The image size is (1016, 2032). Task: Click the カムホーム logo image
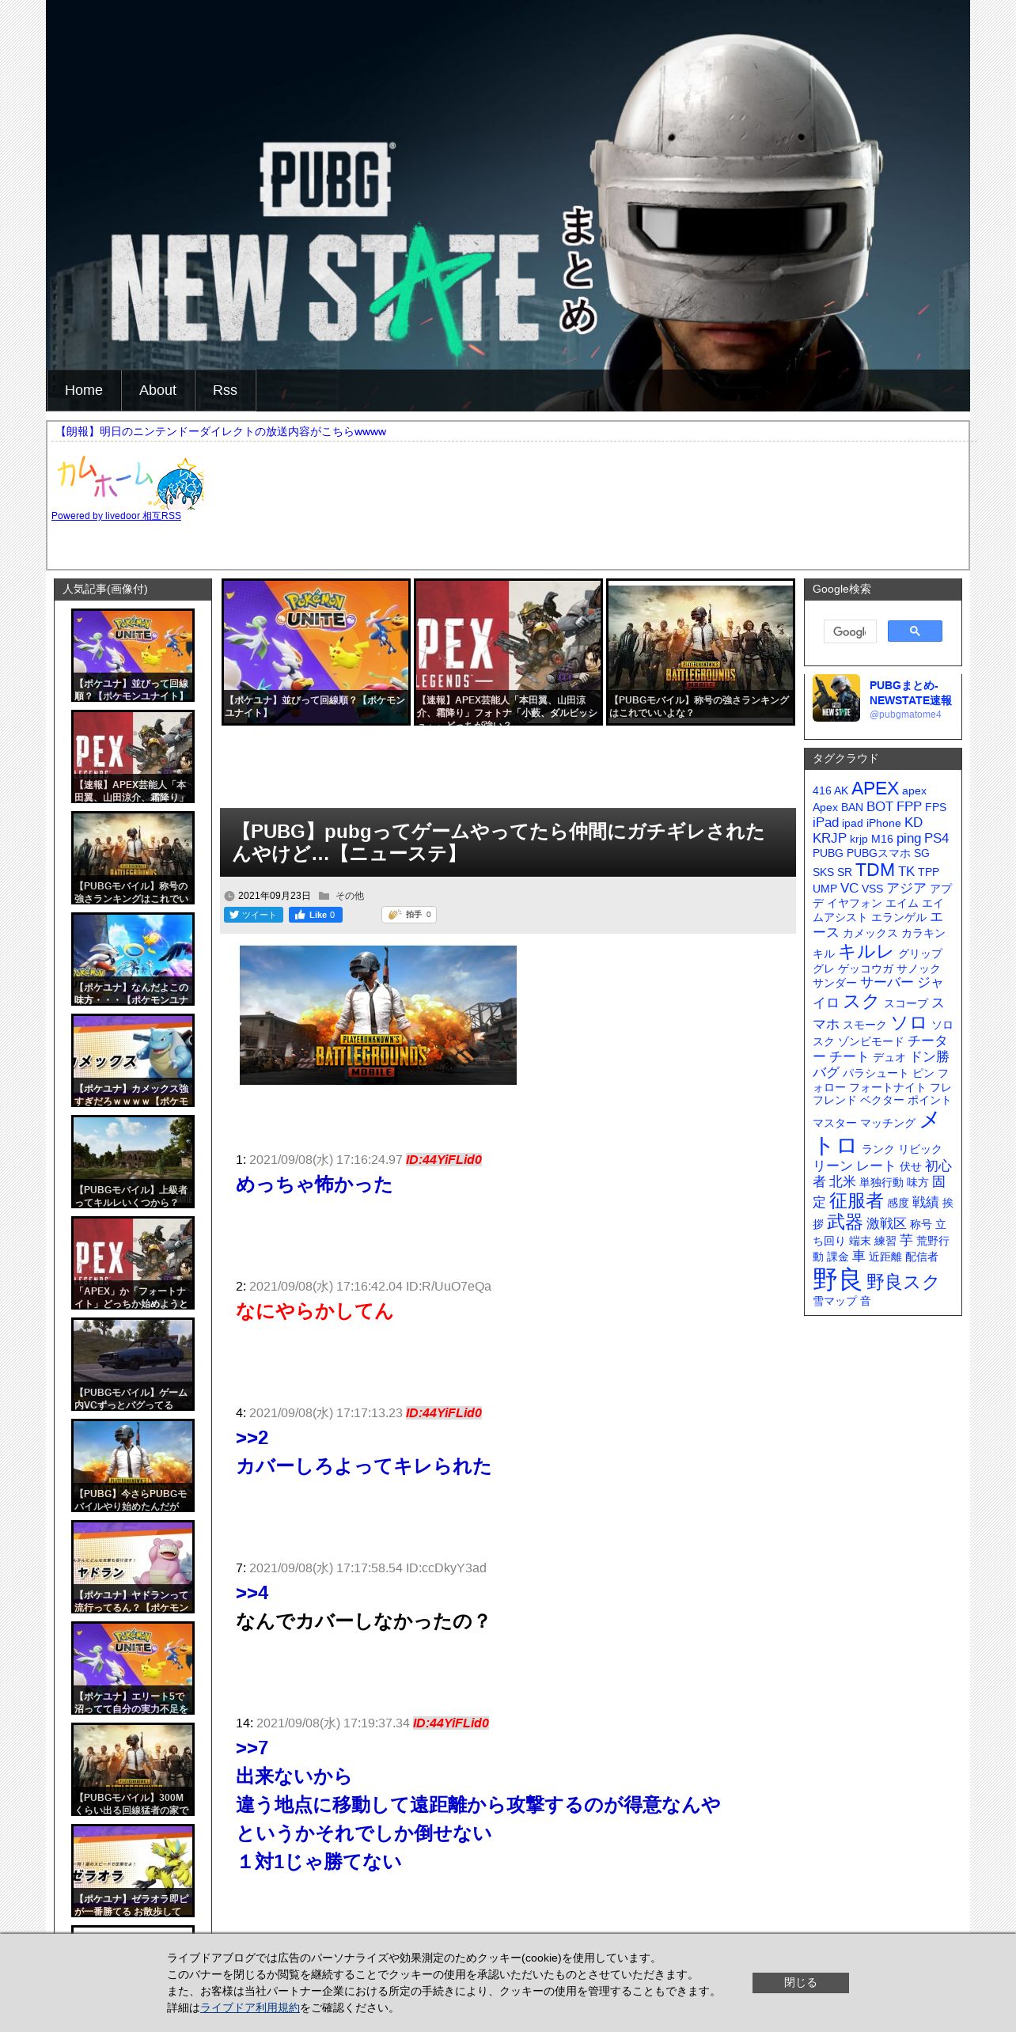coord(131,483)
